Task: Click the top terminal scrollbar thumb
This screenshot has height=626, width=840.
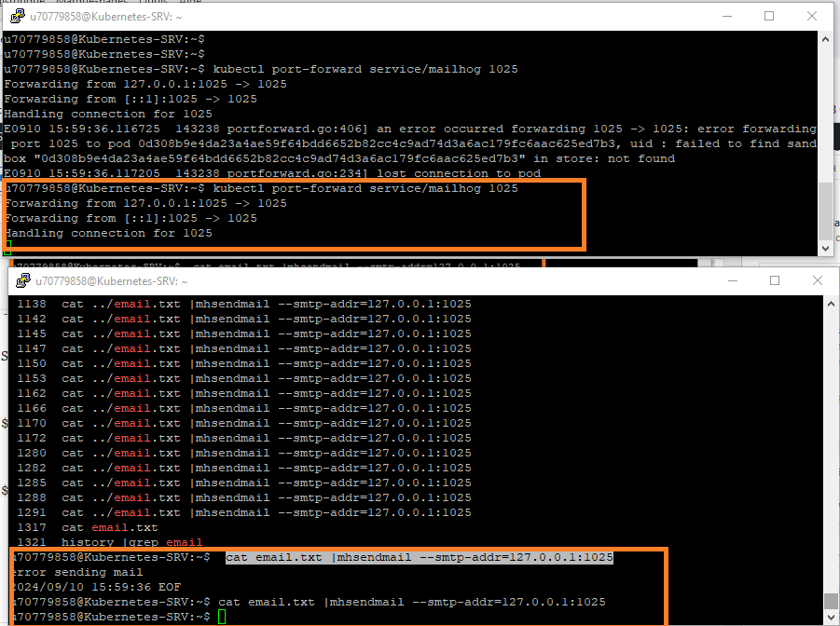Action: tap(825, 210)
